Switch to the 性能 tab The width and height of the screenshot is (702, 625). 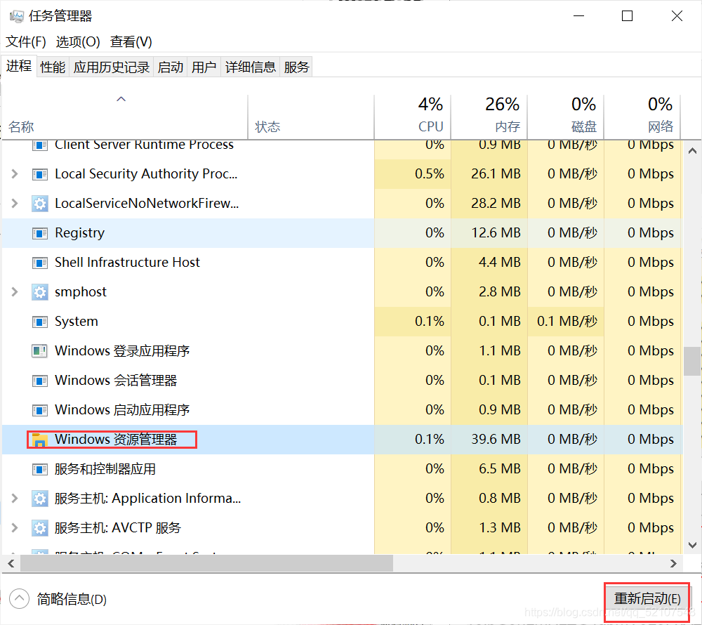53,67
